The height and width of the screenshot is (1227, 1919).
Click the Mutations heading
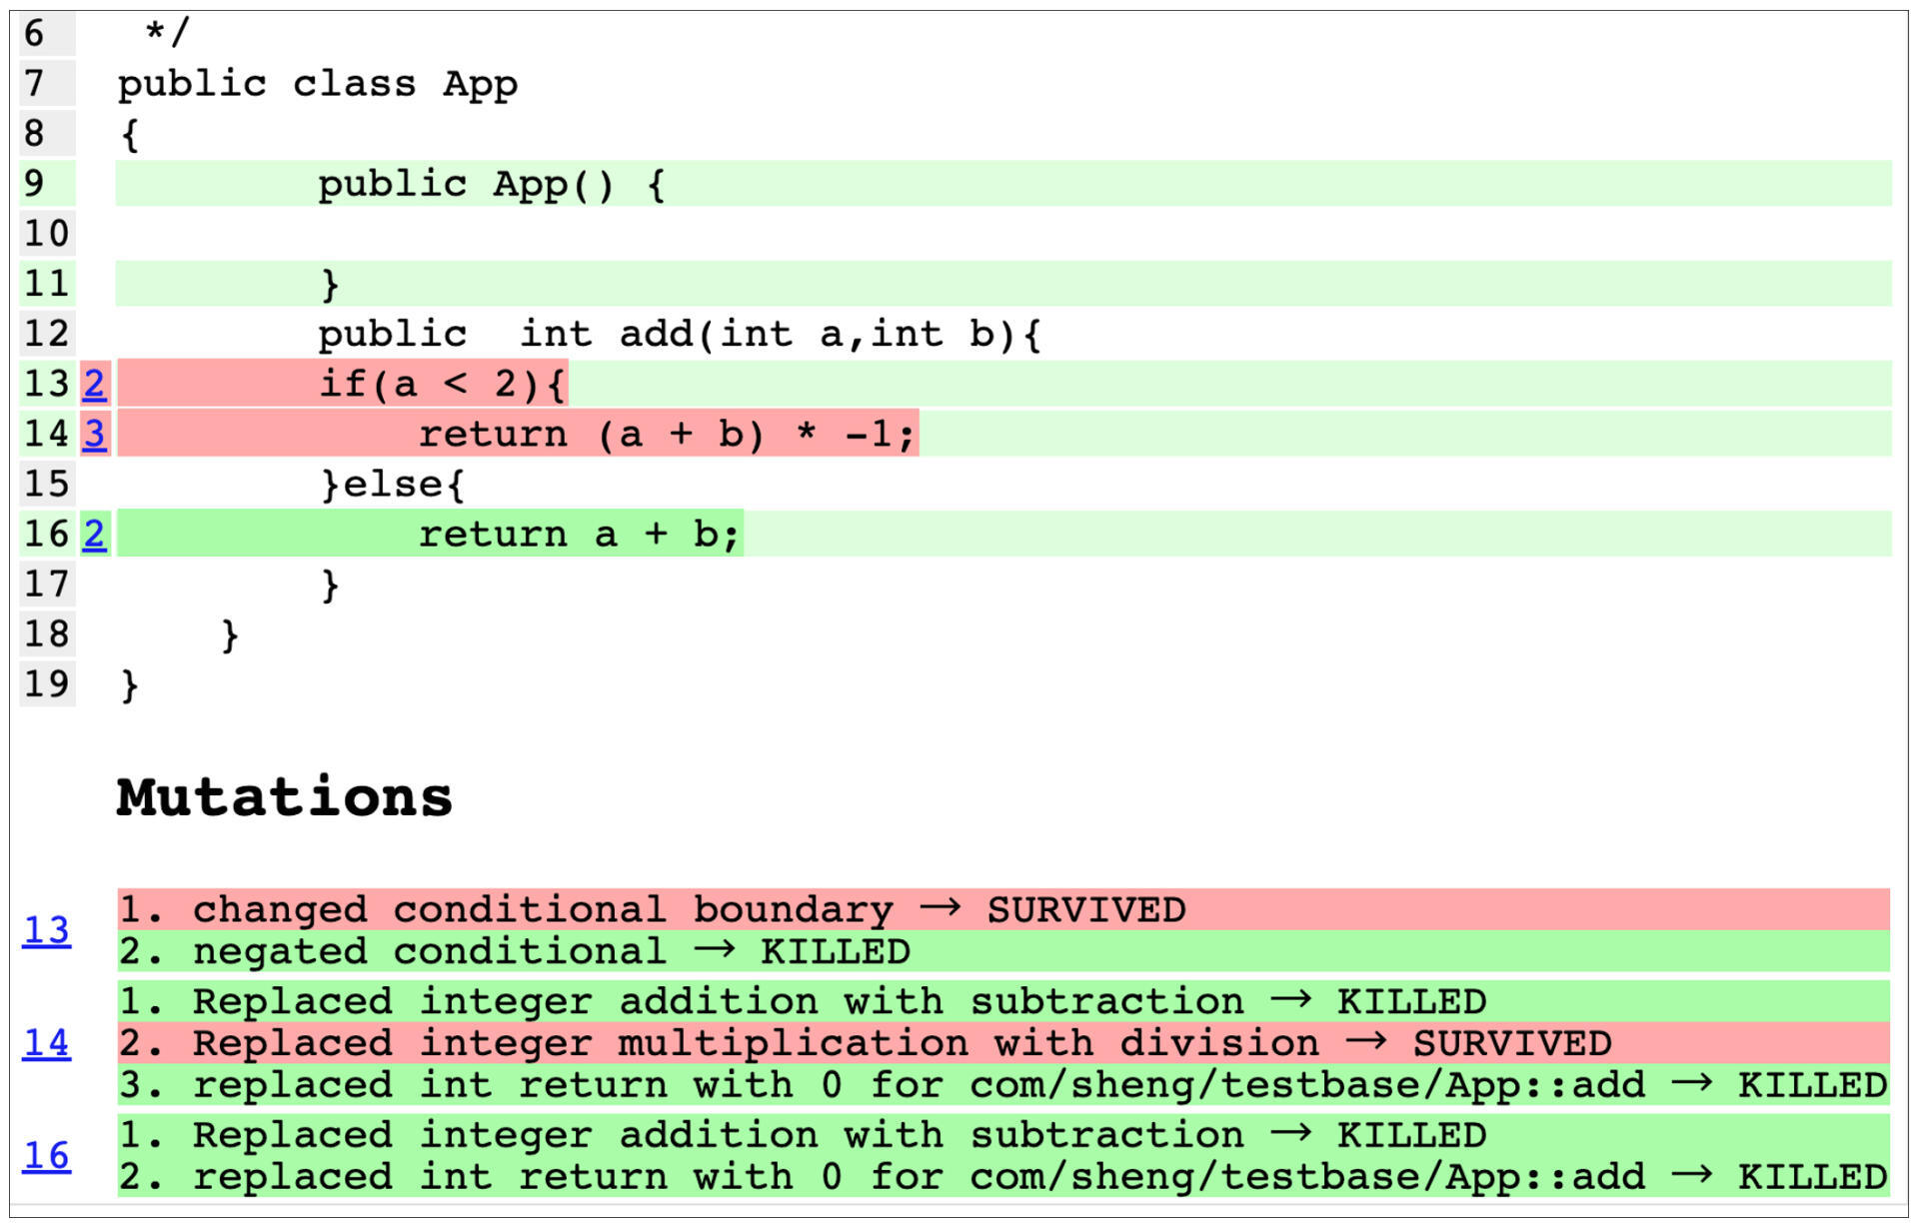pos(285,797)
